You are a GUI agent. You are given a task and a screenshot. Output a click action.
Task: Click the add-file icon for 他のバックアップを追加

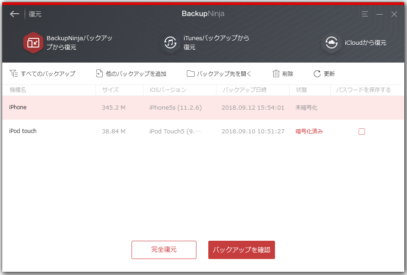(x=99, y=74)
